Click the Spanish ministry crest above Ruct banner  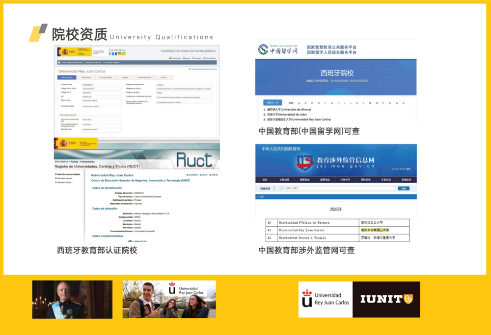tap(63, 144)
